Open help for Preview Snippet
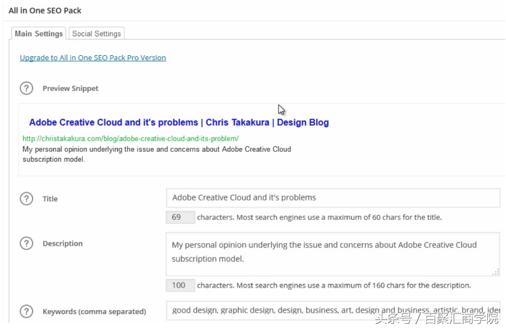Image resolution: width=506 pixels, height=329 pixels. point(26,88)
